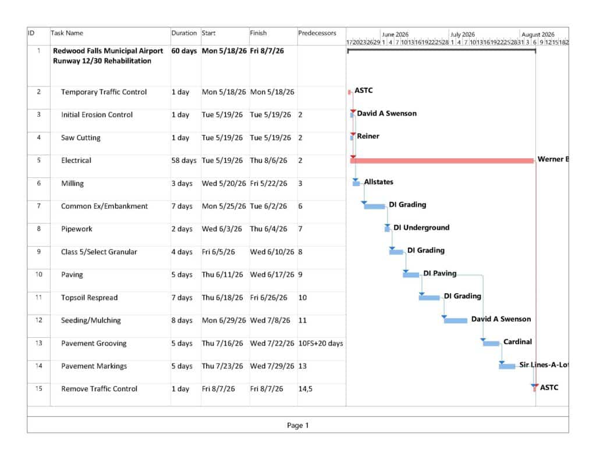Click the June 2026 timescale label
The image size is (596, 460).
click(x=395, y=34)
